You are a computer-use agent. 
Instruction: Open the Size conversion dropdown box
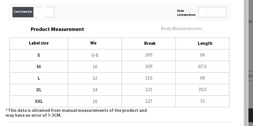[x=212, y=12]
